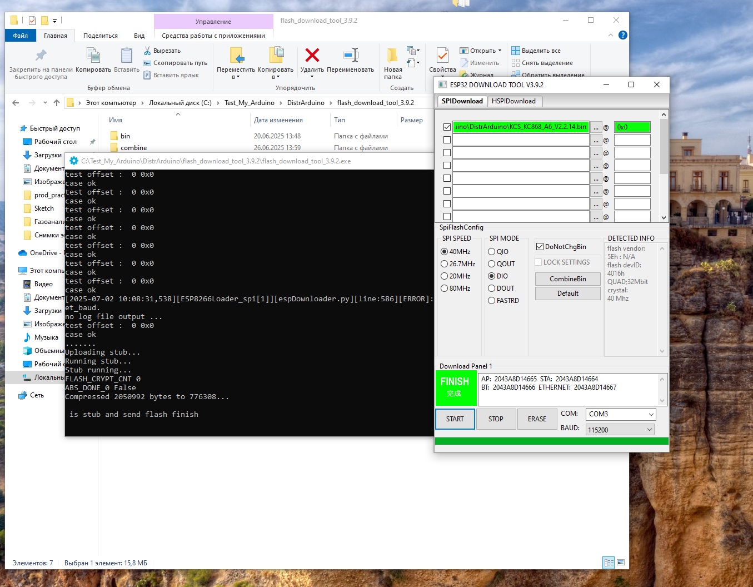Click the Explorer help question mark icon
Image resolution: width=753 pixels, height=587 pixels.
tap(623, 35)
